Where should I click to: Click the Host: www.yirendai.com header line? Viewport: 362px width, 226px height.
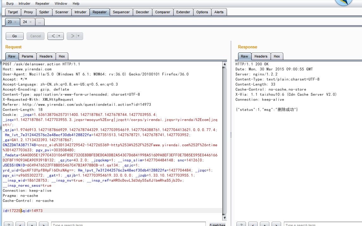pyautogui.click(x=27, y=69)
